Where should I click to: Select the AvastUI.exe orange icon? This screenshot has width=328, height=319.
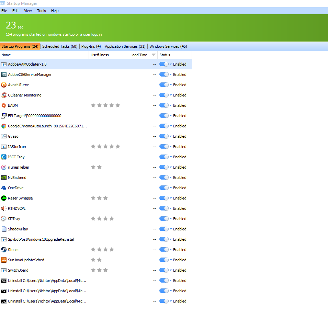coord(4,85)
